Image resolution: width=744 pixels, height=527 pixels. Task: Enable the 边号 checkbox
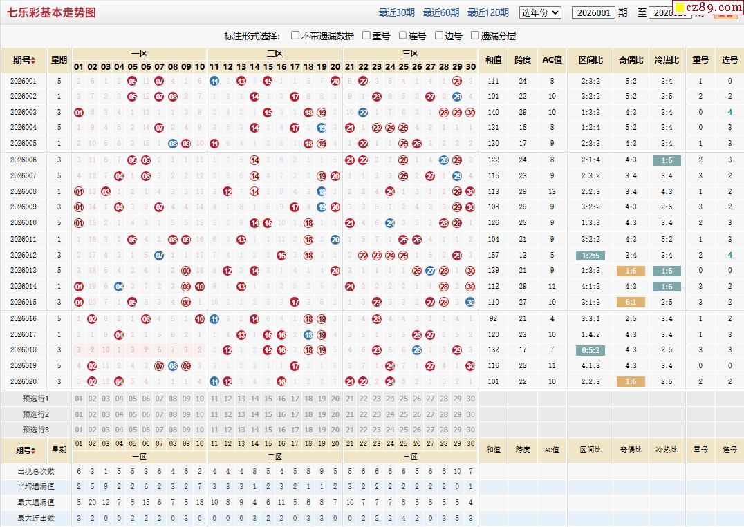click(439, 35)
